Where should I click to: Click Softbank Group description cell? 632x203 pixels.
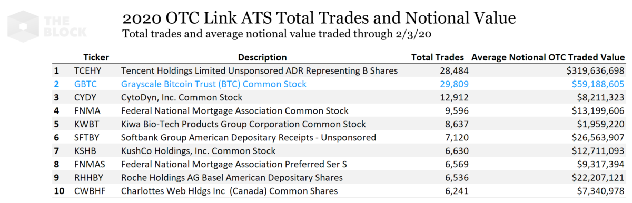pyautogui.click(x=249, y=137)
